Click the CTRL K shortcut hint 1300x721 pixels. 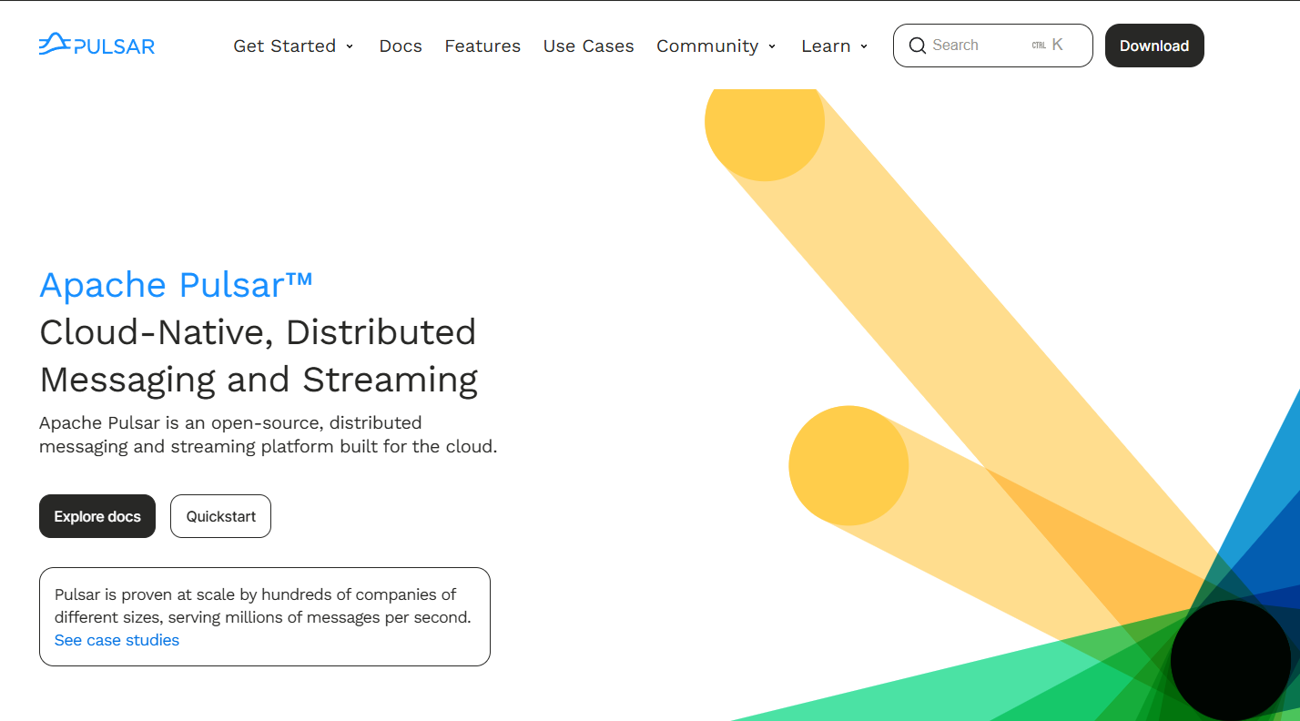[x=1048, y=46]
